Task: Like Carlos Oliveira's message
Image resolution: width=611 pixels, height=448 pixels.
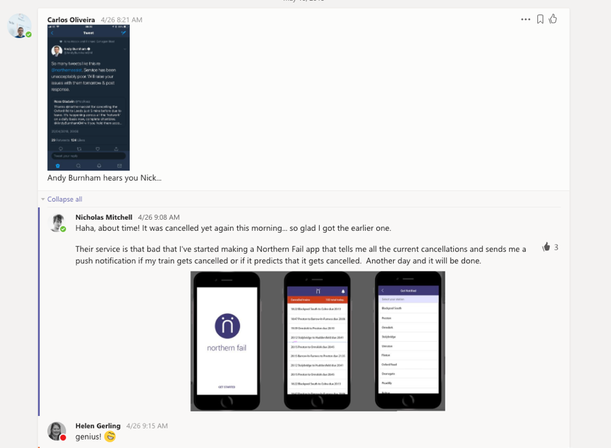Action: [x=553, y=19]
